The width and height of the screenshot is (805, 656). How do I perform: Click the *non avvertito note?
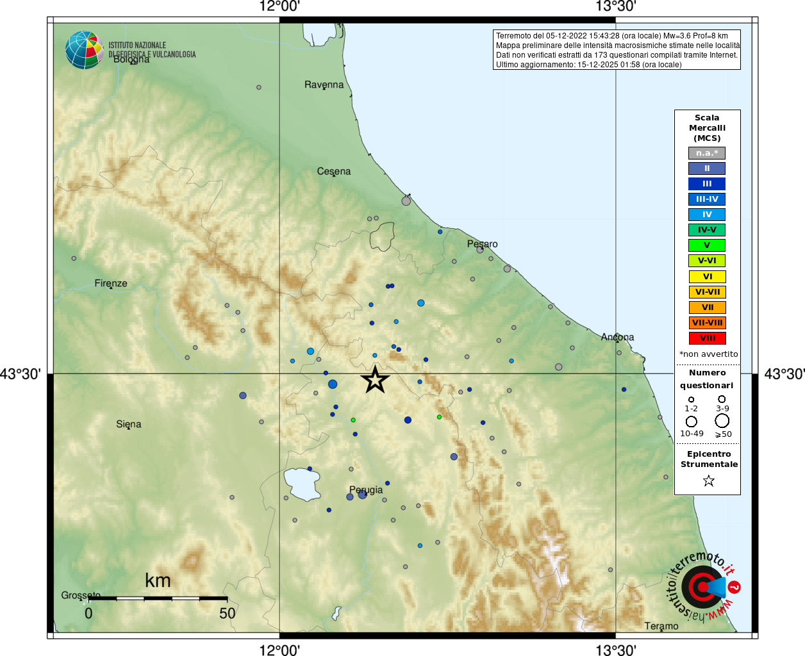[708, 354]
